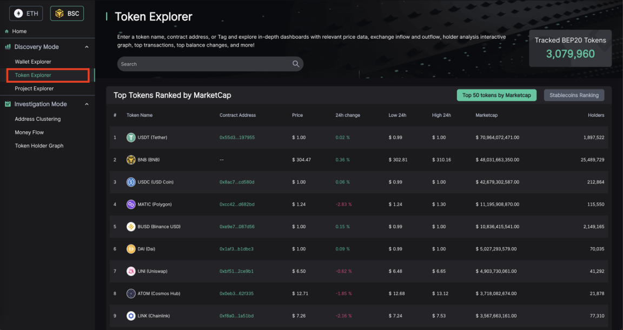
Task: Collapse the Discovery Mode section
Action: tap(87, 47)
